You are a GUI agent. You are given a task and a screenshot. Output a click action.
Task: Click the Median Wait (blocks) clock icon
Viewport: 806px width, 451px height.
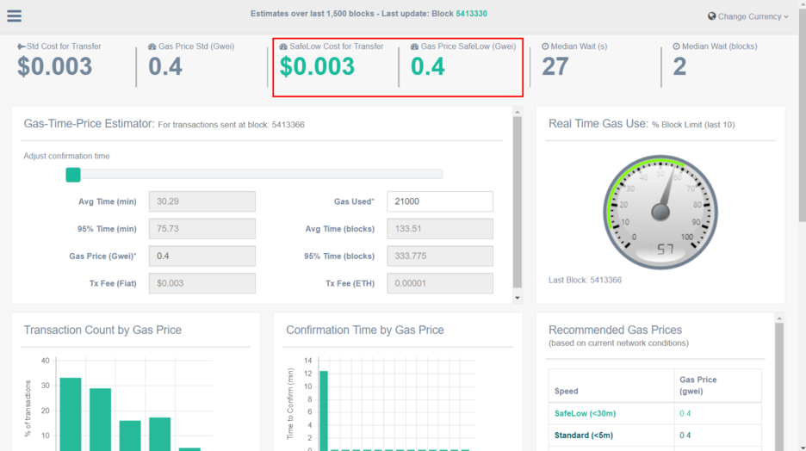point(677,46)
